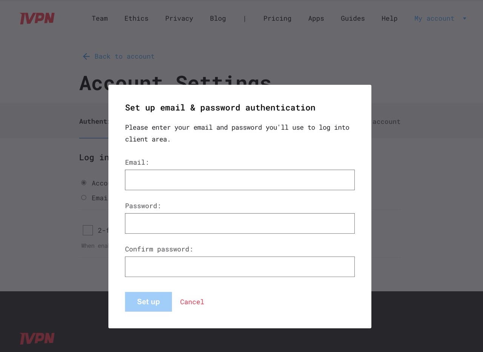Toggle the 2-factor authentication checkbox
The height and width of the screenshot is (352, 483).
pos(88,230)
